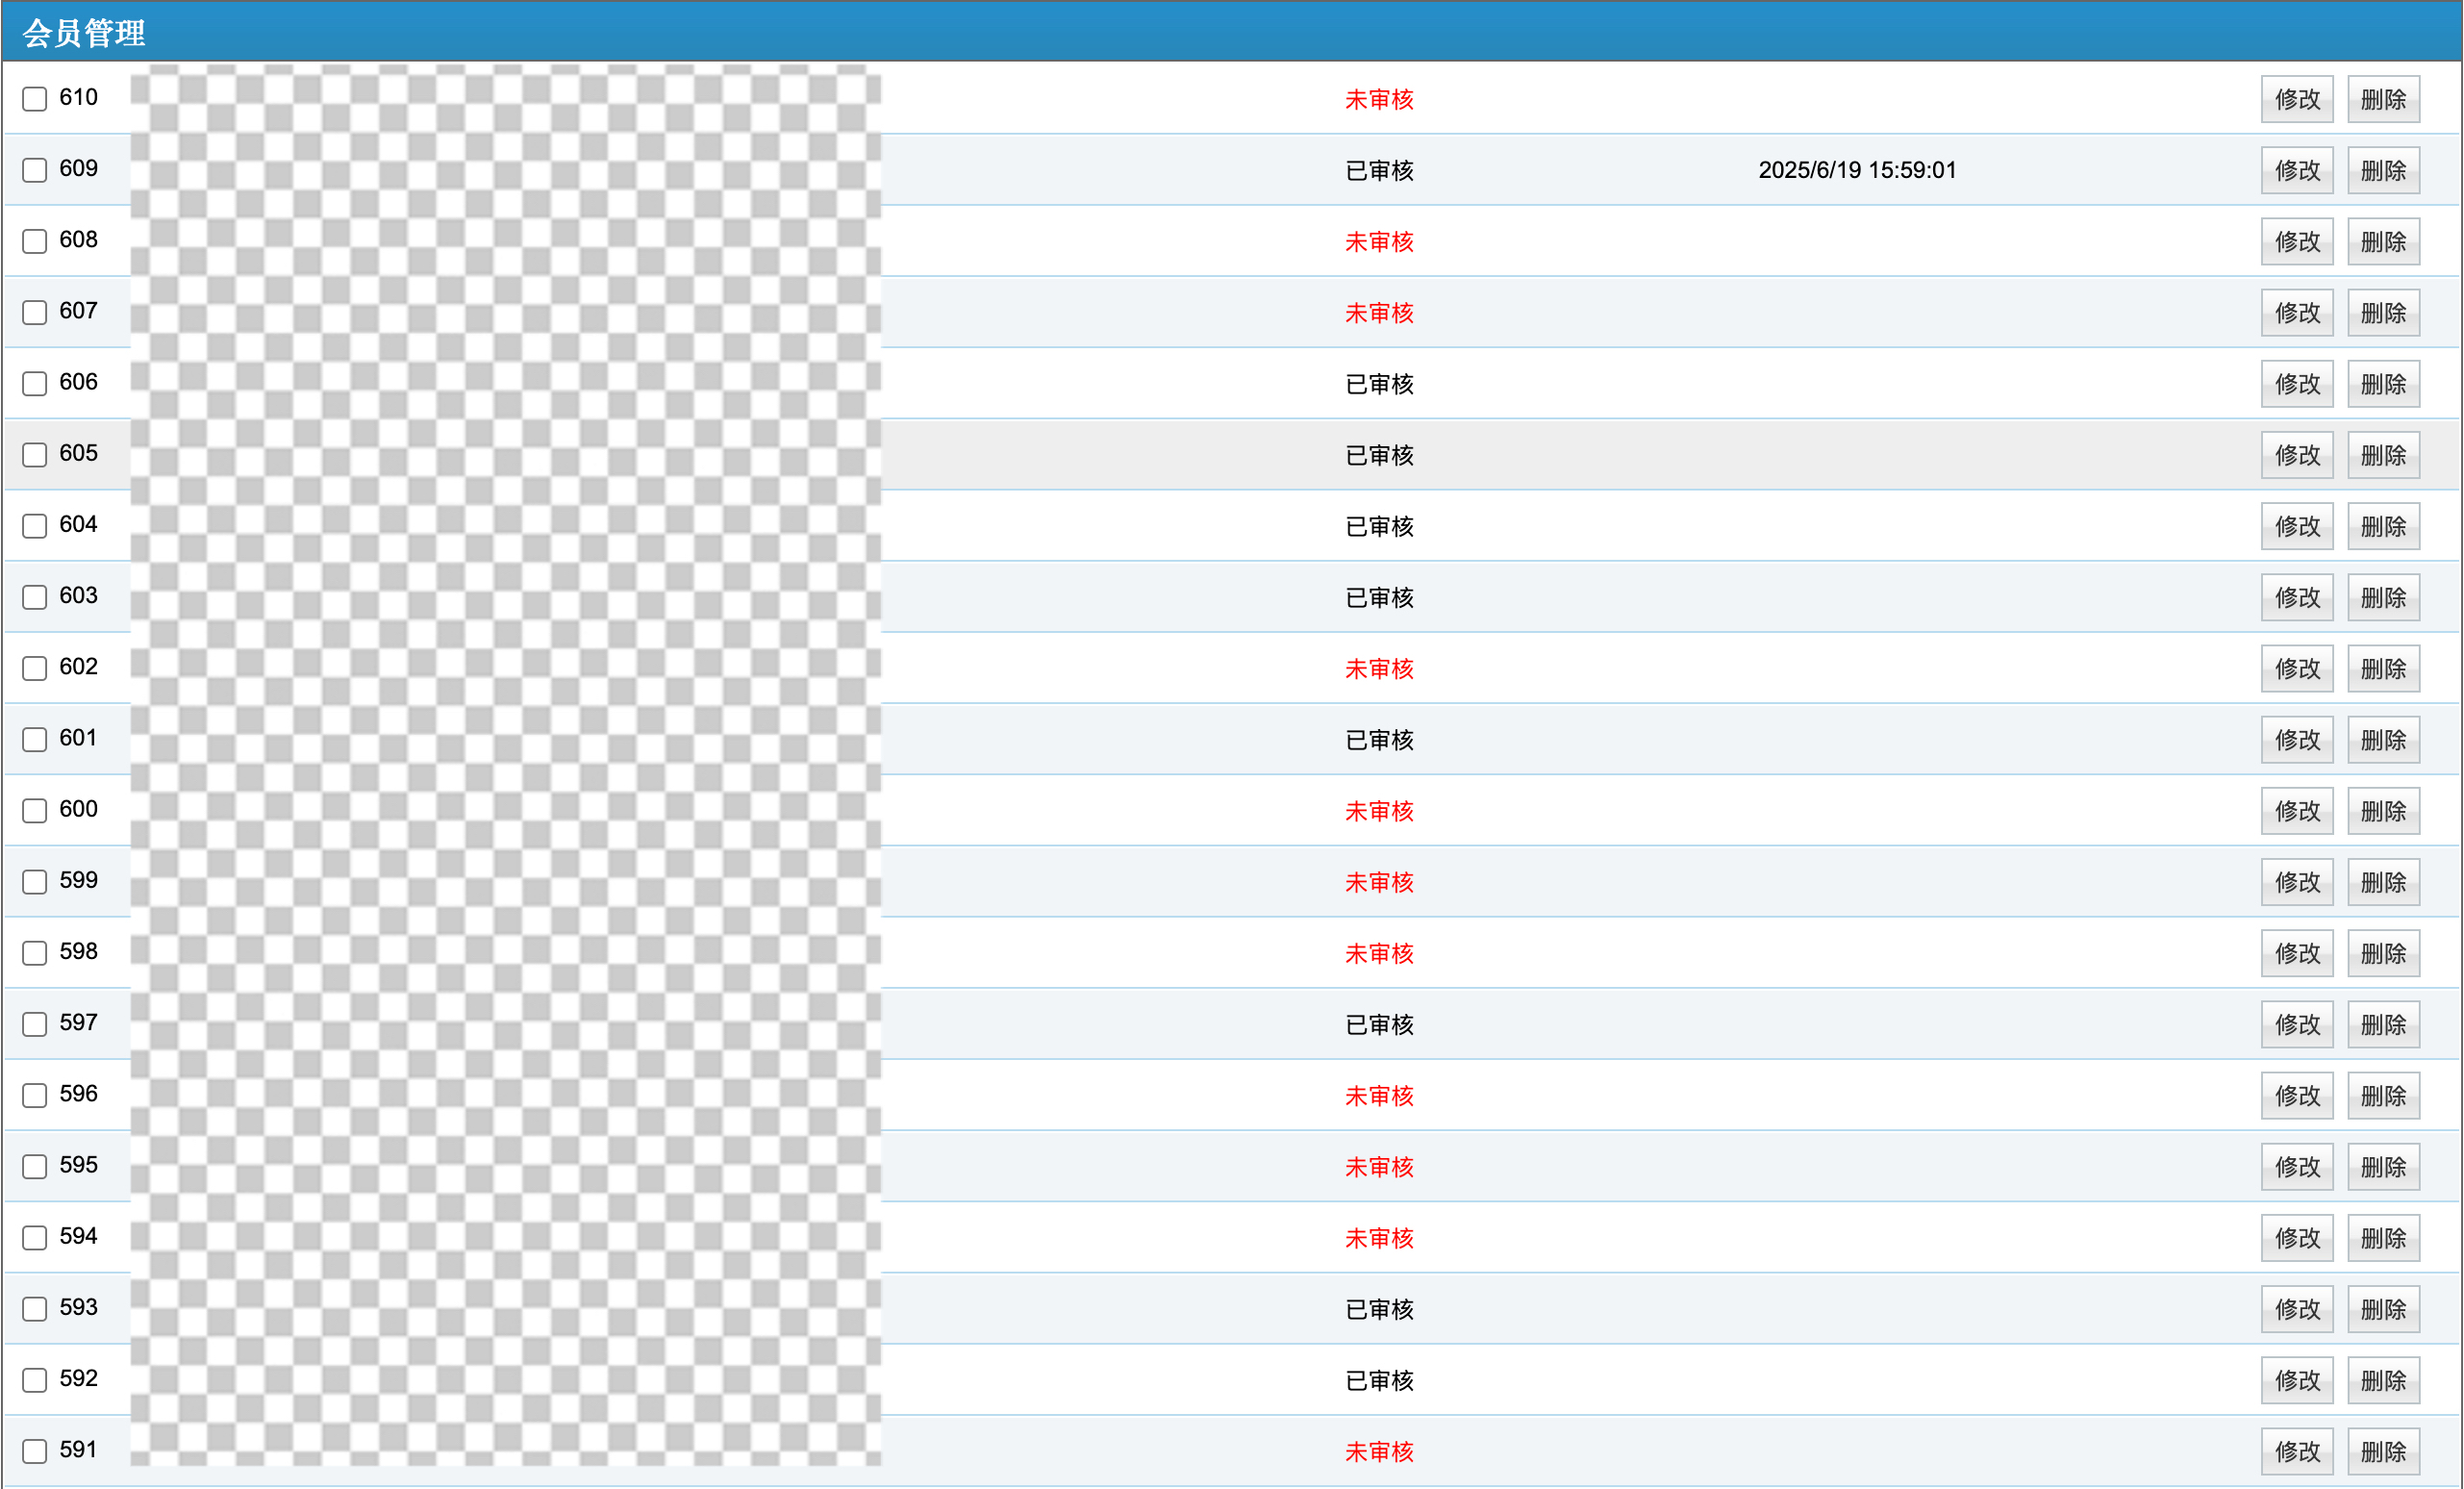Open edit for member 592
The width and height of the screenshot is (2464, 1489).
tap(2296, 1380)
